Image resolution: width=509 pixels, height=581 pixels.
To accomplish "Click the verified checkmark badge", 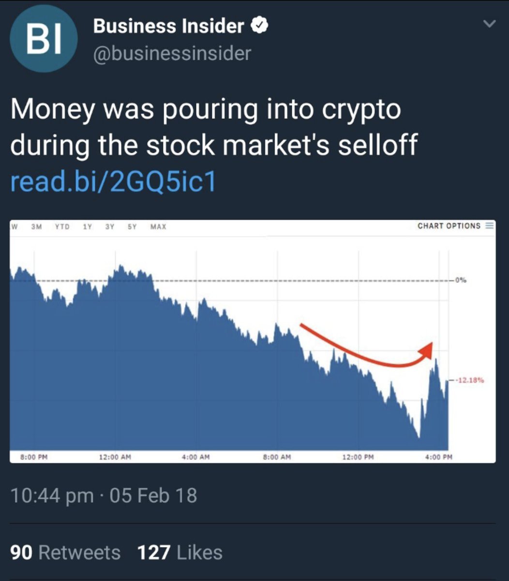I will (x=259, y=27).
